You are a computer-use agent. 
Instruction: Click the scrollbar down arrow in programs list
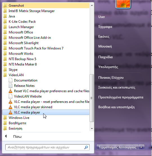coord(92,129)
